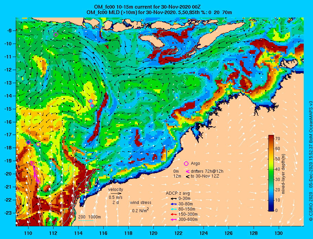
Task: Click the Argo float marker near 112E, 9S
Action: pyautogui.click(x=56, y=35)
